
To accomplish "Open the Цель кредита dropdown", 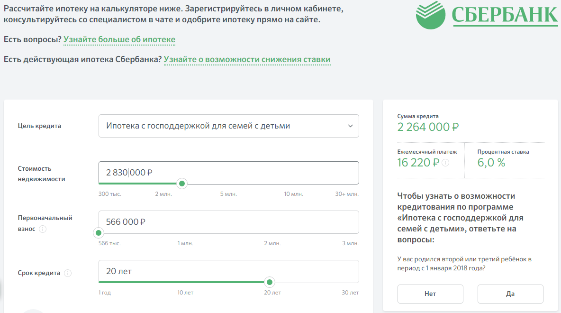I will (229, 126).
